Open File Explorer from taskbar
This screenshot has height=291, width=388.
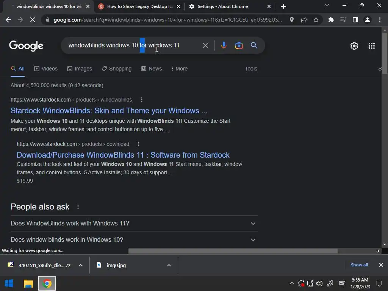[x=28, y=283]
